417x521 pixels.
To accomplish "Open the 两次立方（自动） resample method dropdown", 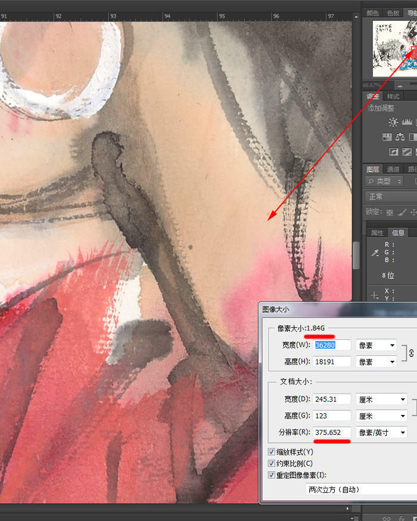I will pos(362,489).
